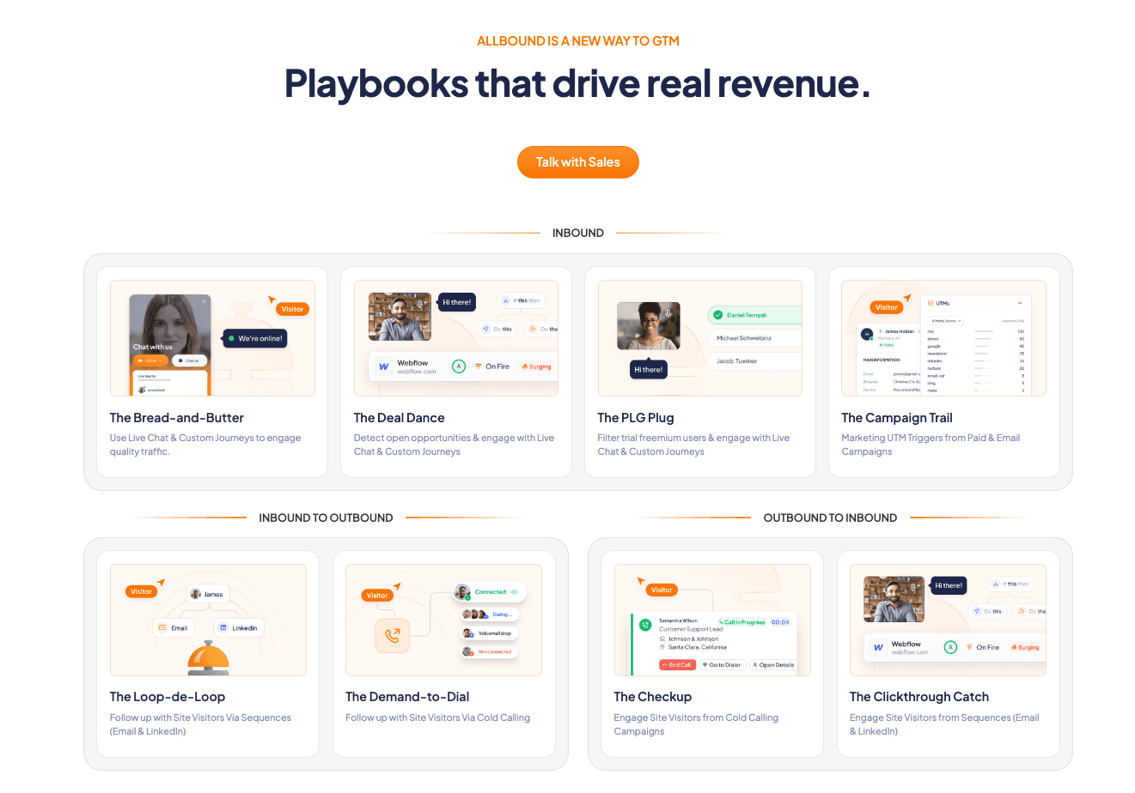Screen dimensions: 1135x793
Task: Click the Dialing status pill in Demand-to-Dial
Action: 490,614
